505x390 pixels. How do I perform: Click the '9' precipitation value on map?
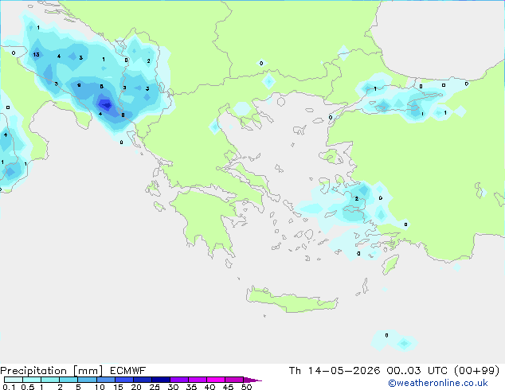point(79,85)
